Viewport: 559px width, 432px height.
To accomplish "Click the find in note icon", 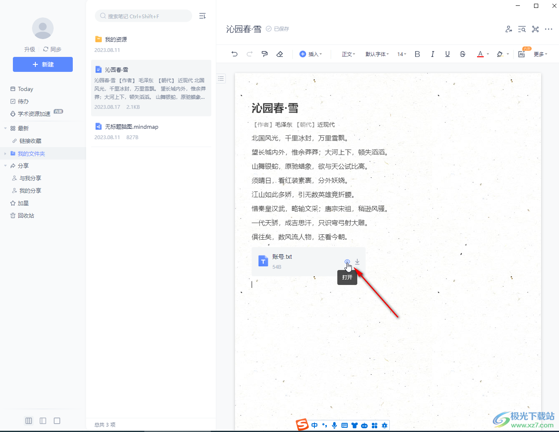I will coord(522,29).
